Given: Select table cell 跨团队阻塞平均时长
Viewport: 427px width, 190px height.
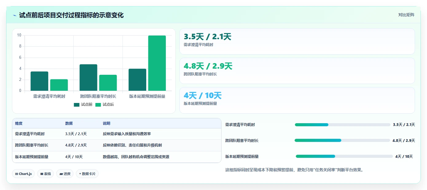Looking at the screenshot, I should click(32, 145).
